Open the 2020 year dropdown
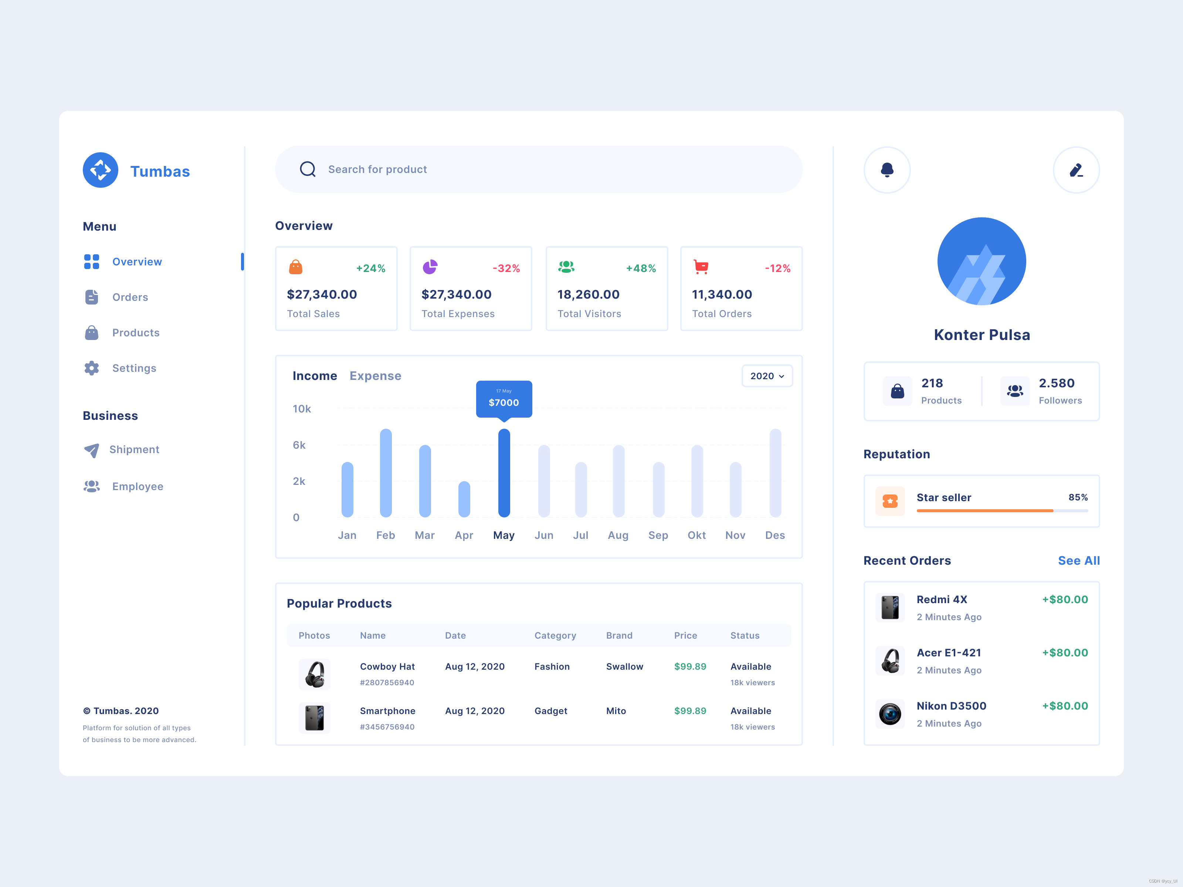This screenshot has height=887, width=1183. click(x=766, y=376)
